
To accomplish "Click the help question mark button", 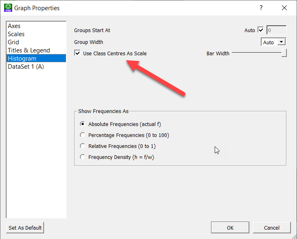I will pos(261,8).
